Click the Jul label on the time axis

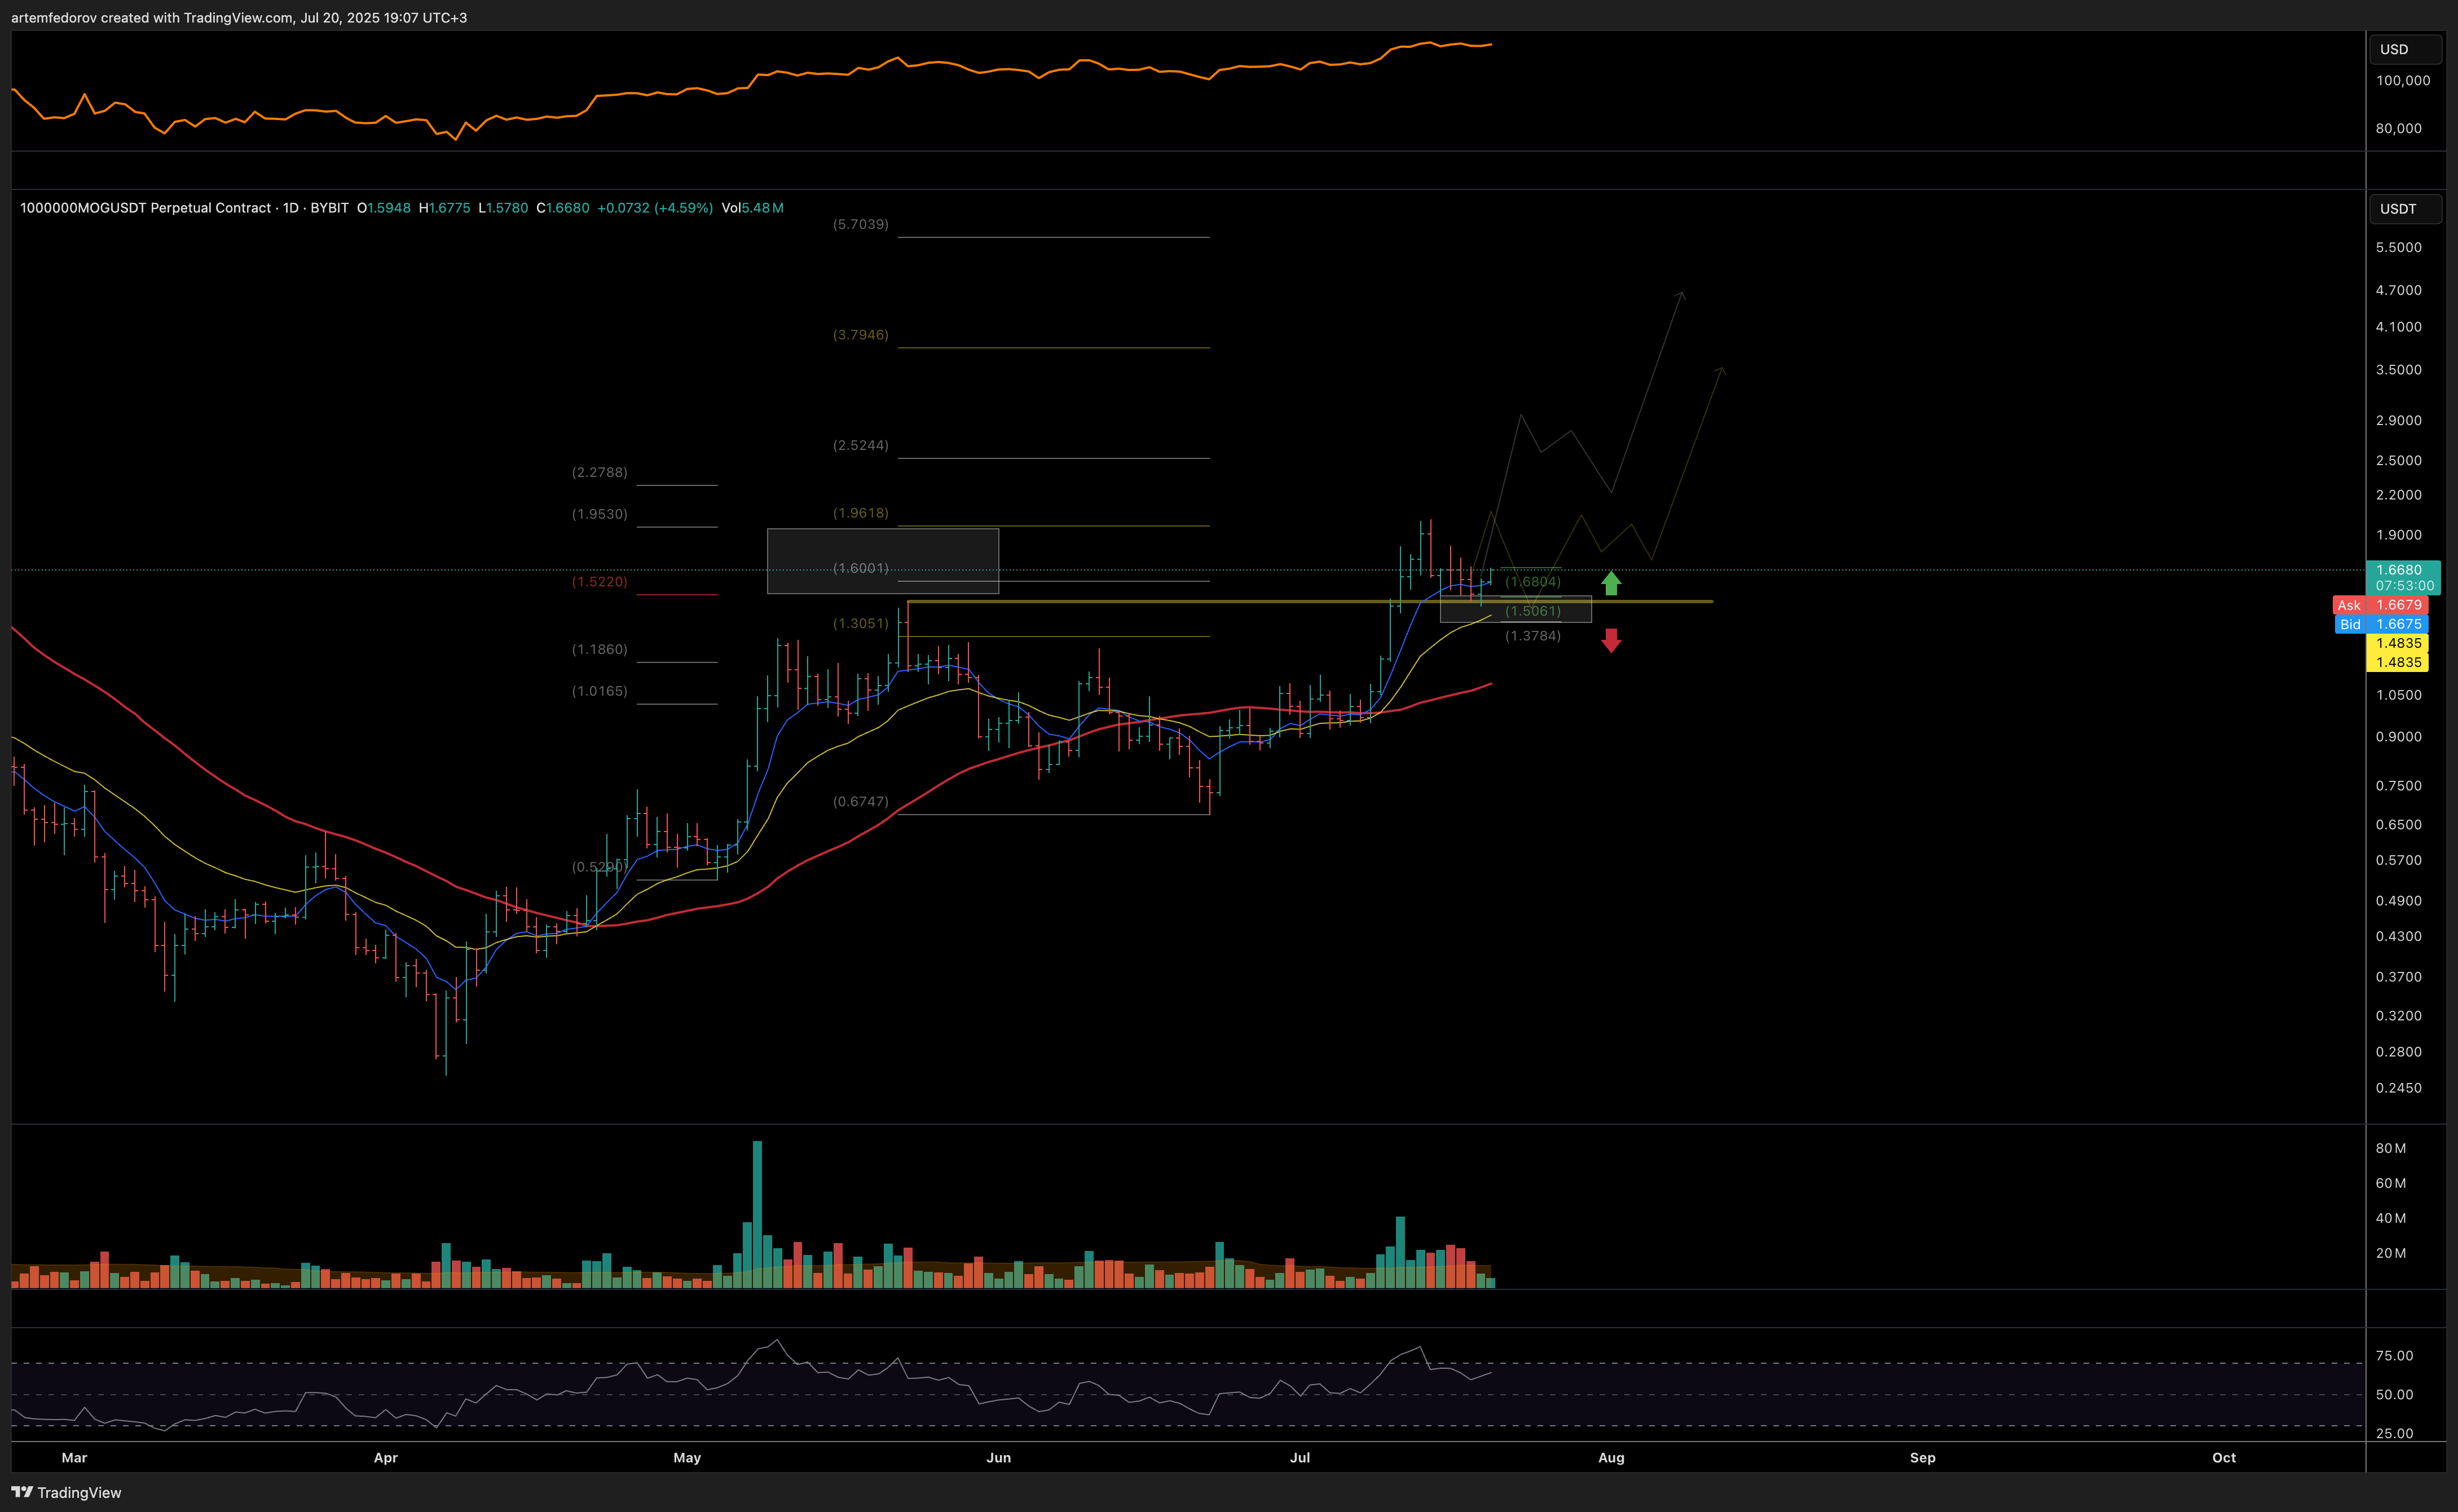pos(1300,1458)
